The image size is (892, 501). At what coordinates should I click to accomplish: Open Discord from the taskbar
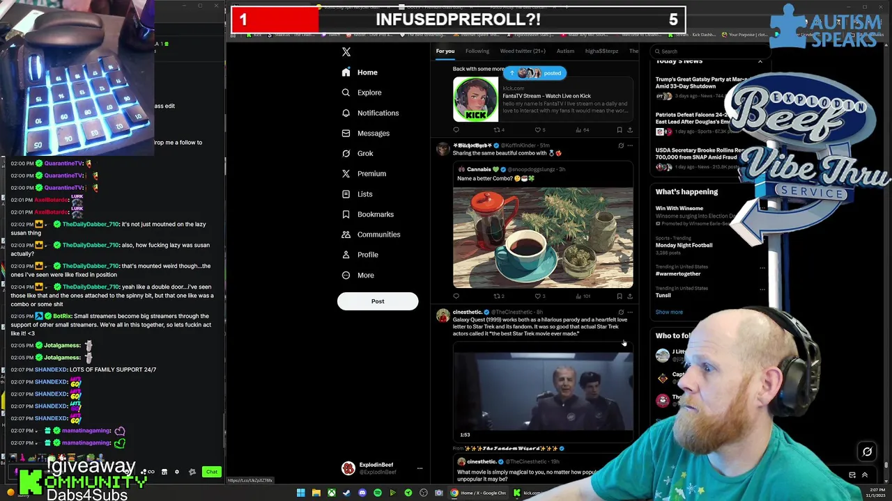tap(362, 493)
